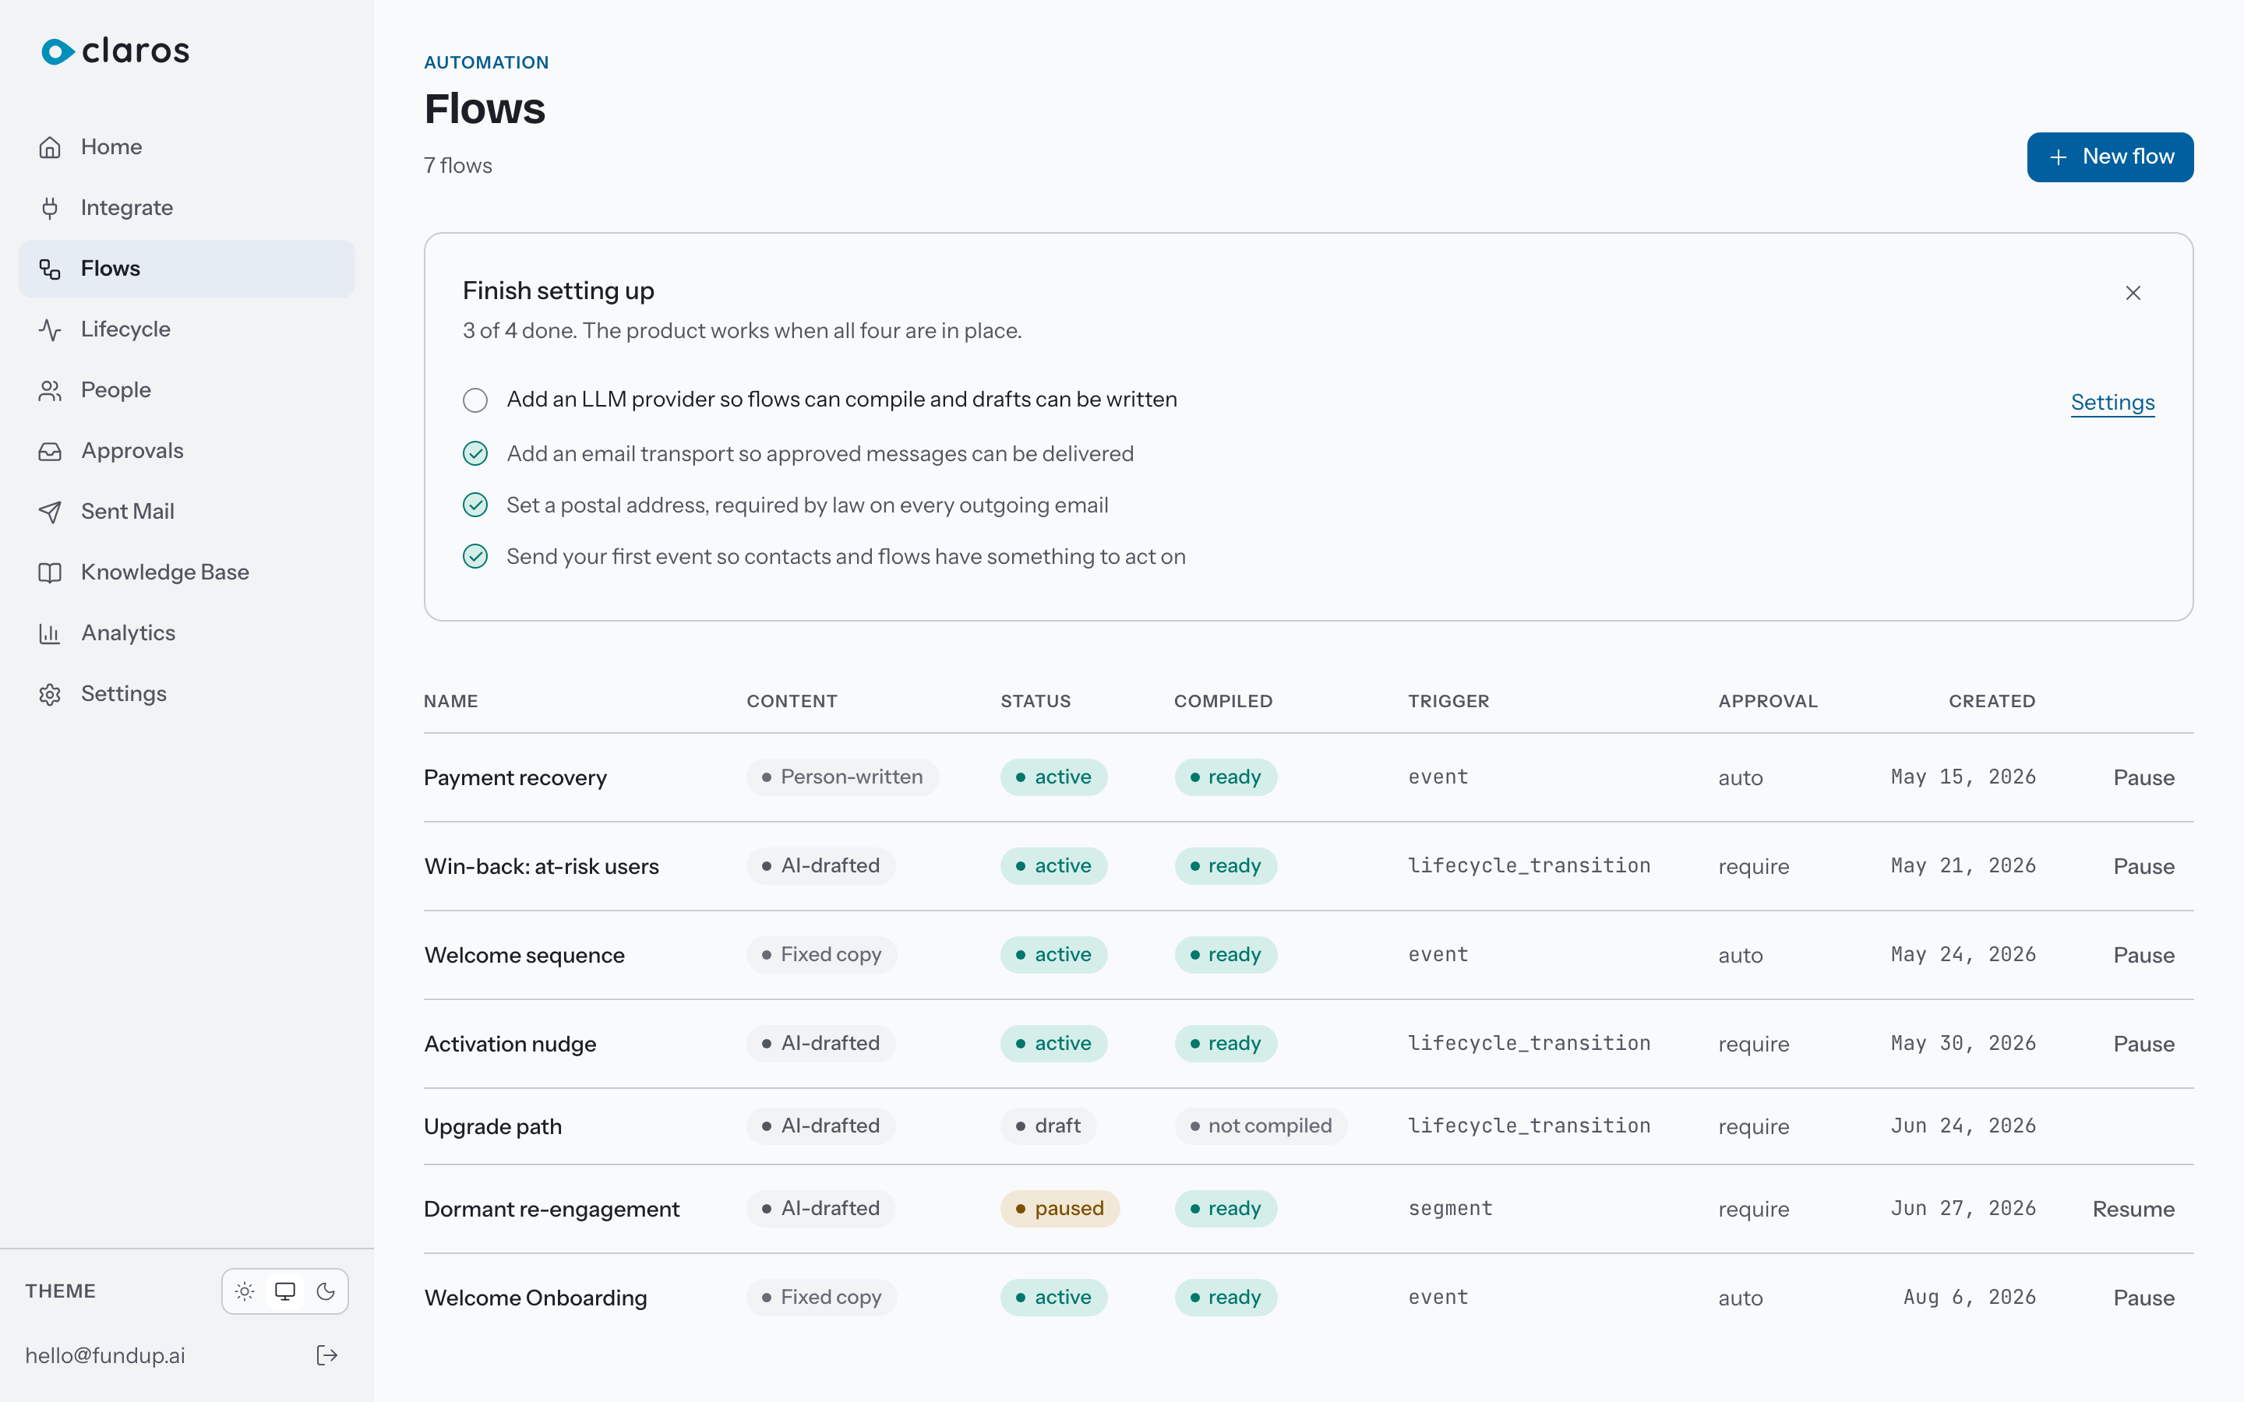
Task: Go to Analytics
Action: click(x=186, y=633)
